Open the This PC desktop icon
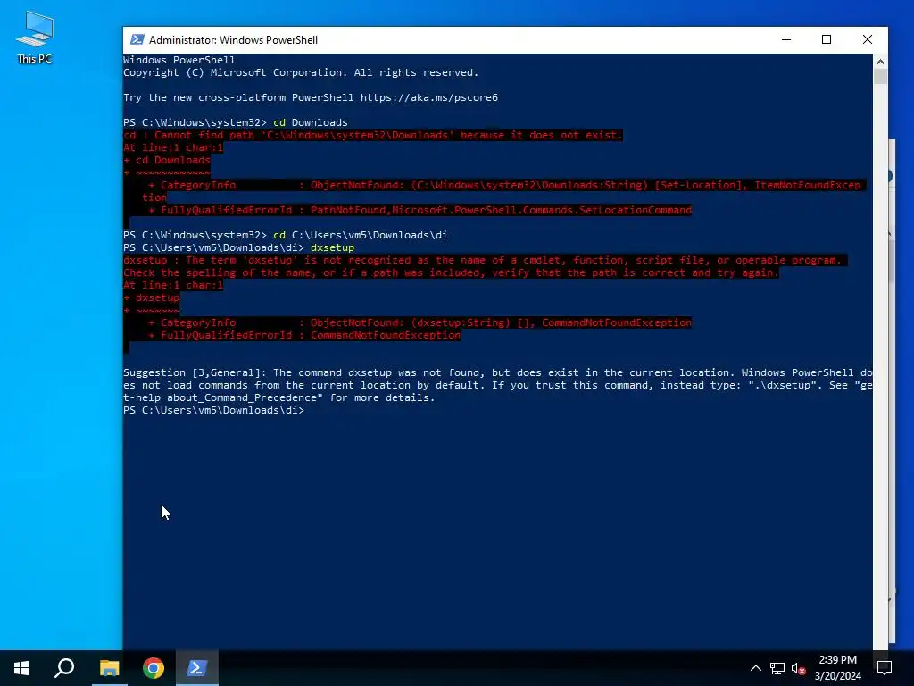 [35, 38]
